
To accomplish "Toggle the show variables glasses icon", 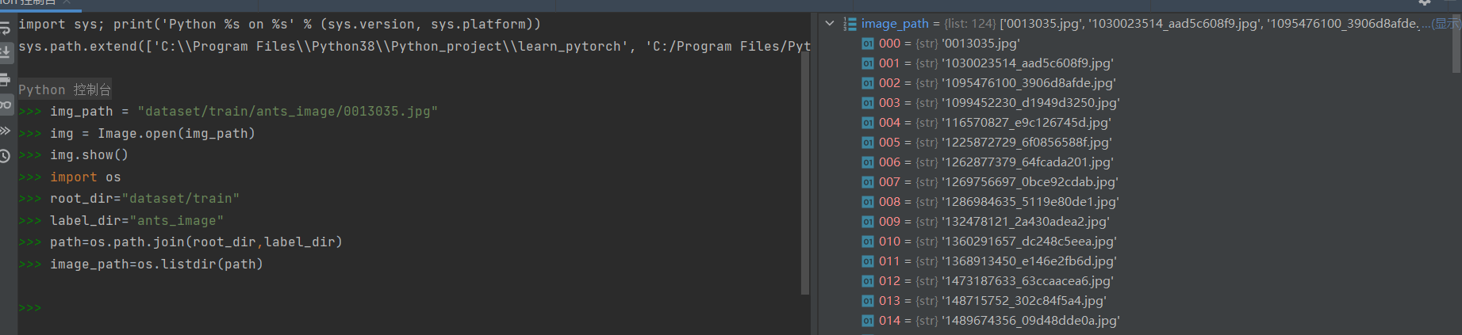I will click(6, 105).
